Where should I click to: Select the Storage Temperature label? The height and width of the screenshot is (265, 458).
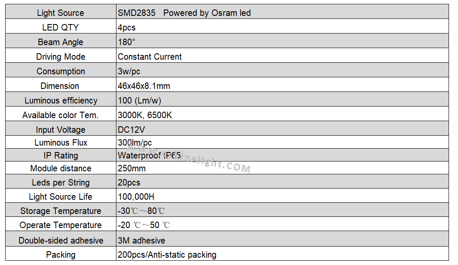coord(61,211)
